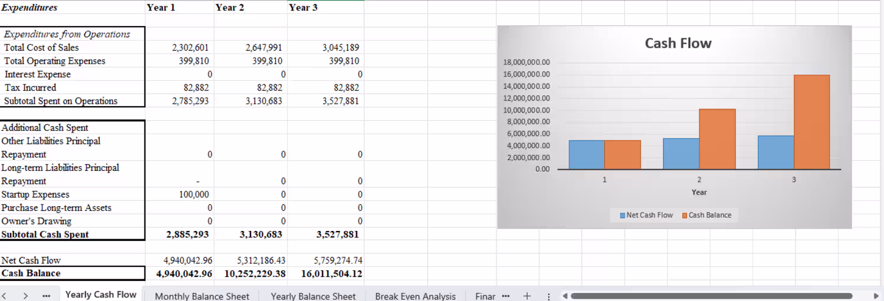Select Year 1 blue Net Cash Flow bar

587,154
